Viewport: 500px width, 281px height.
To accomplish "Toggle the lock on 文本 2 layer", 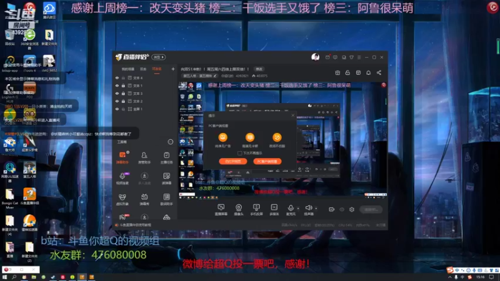I will (x=123, y=101).
